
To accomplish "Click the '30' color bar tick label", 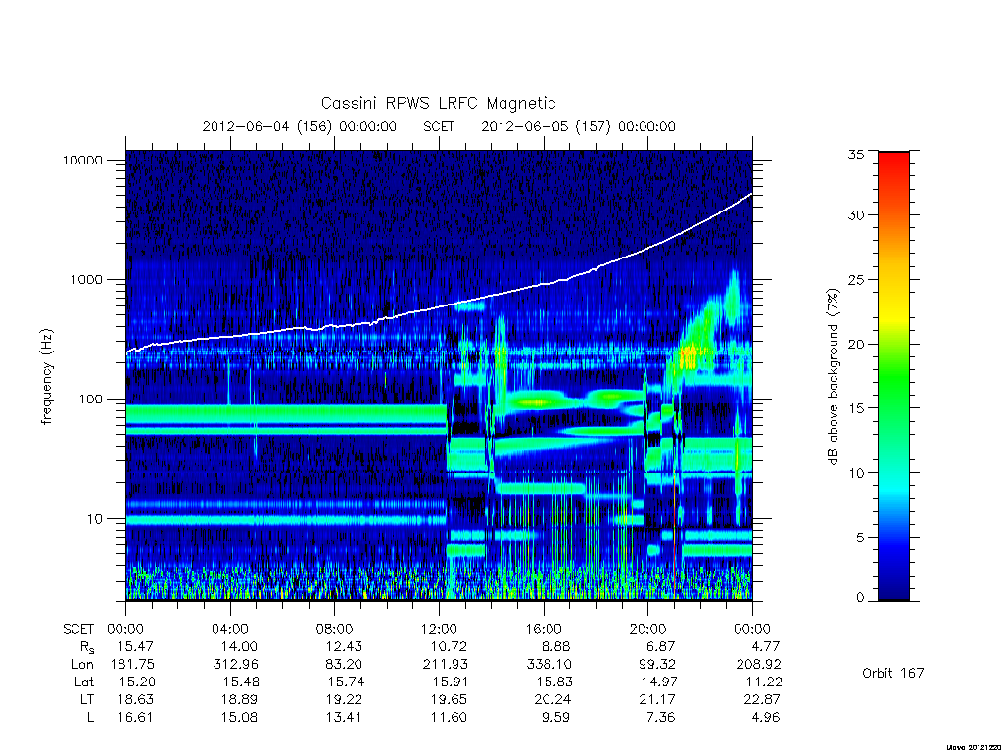I will click(x=856, y=215).
